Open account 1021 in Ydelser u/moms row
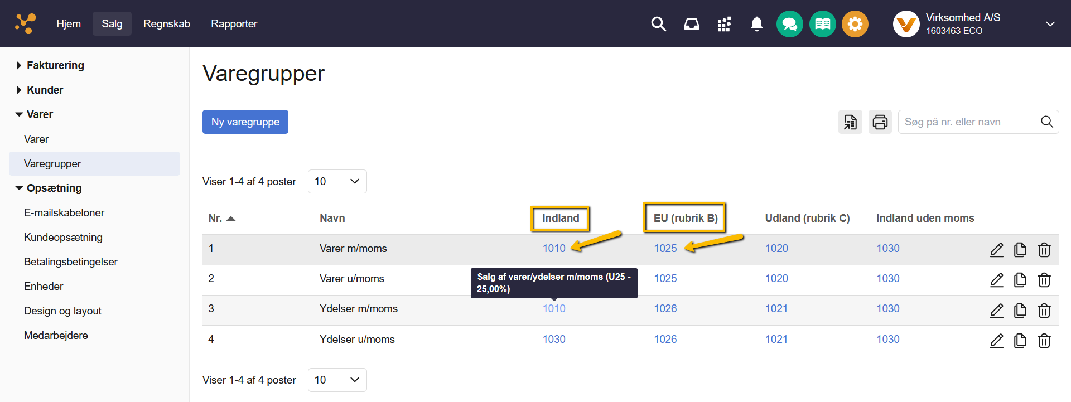Image resolution: width=1071 pixels, height=402 pixels. (x=776, y=339)
